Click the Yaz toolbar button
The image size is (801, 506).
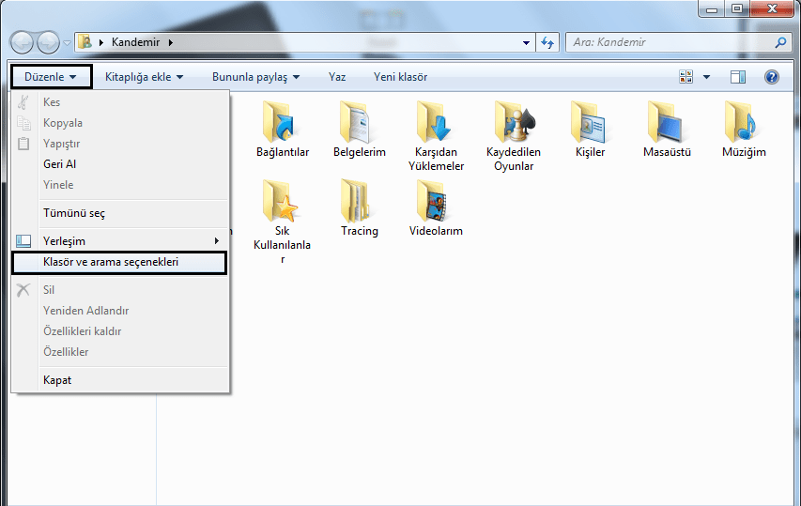337,77
